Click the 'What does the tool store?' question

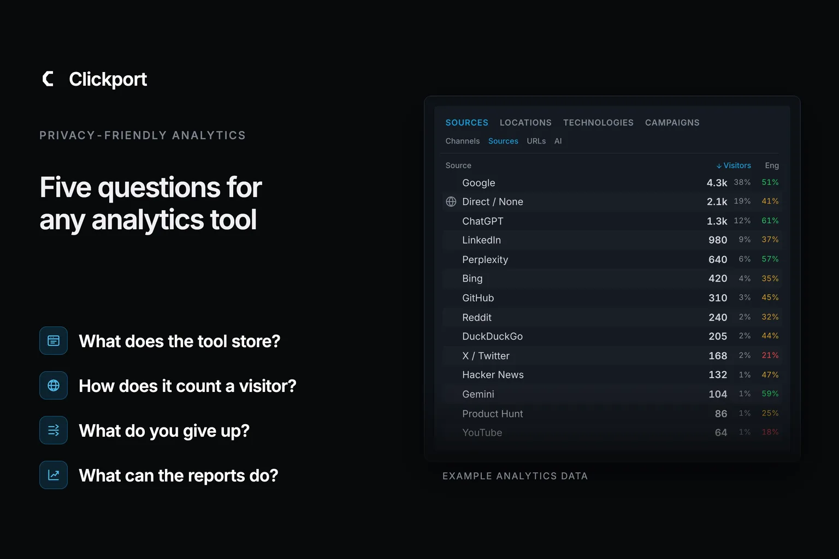pyautogui.click(x=179, y=341)
